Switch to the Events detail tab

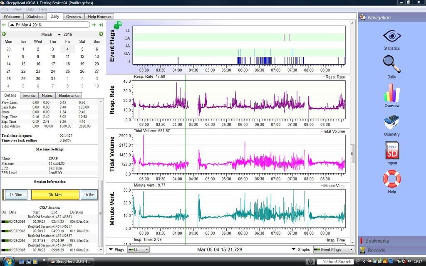click(29, 96)
